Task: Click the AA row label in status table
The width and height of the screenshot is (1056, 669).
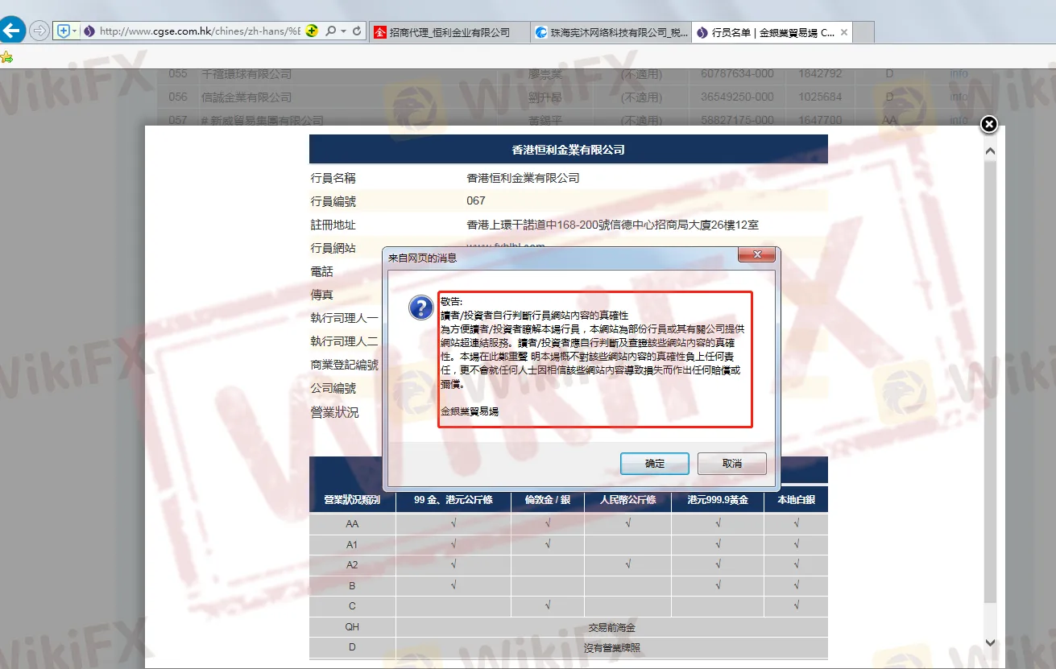Action: 352,524
